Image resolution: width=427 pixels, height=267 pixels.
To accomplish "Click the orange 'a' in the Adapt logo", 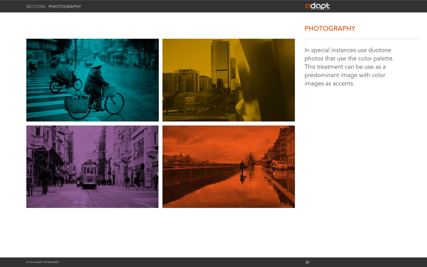I will (x=308, y=6).
